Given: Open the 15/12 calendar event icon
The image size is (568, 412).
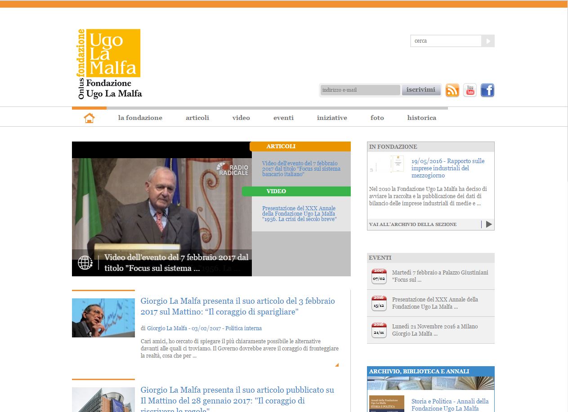Looking at the screenshot, I should tap(379, 303).
